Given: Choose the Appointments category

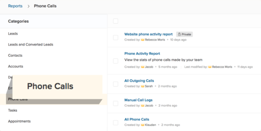Looking at the screenshot, I should coord(19,121).
